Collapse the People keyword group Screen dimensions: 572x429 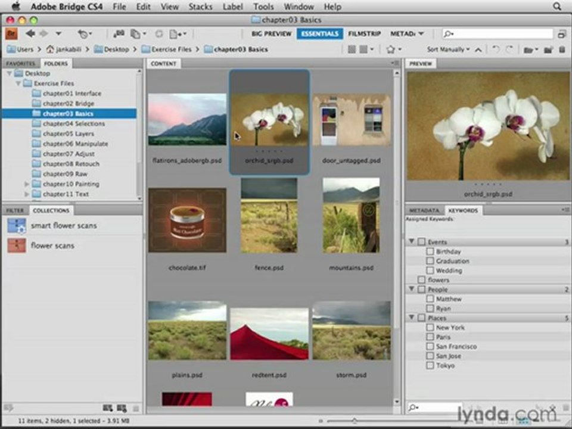(x=412, y=289)
